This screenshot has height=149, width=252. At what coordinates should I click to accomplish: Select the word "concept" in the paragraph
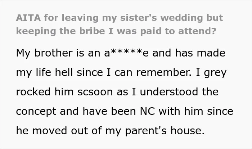(x=36, y=112)
